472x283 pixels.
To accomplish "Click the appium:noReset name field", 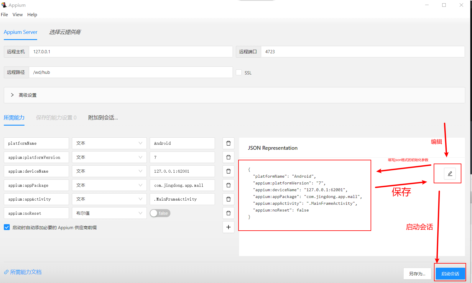I will coord(36,213).
